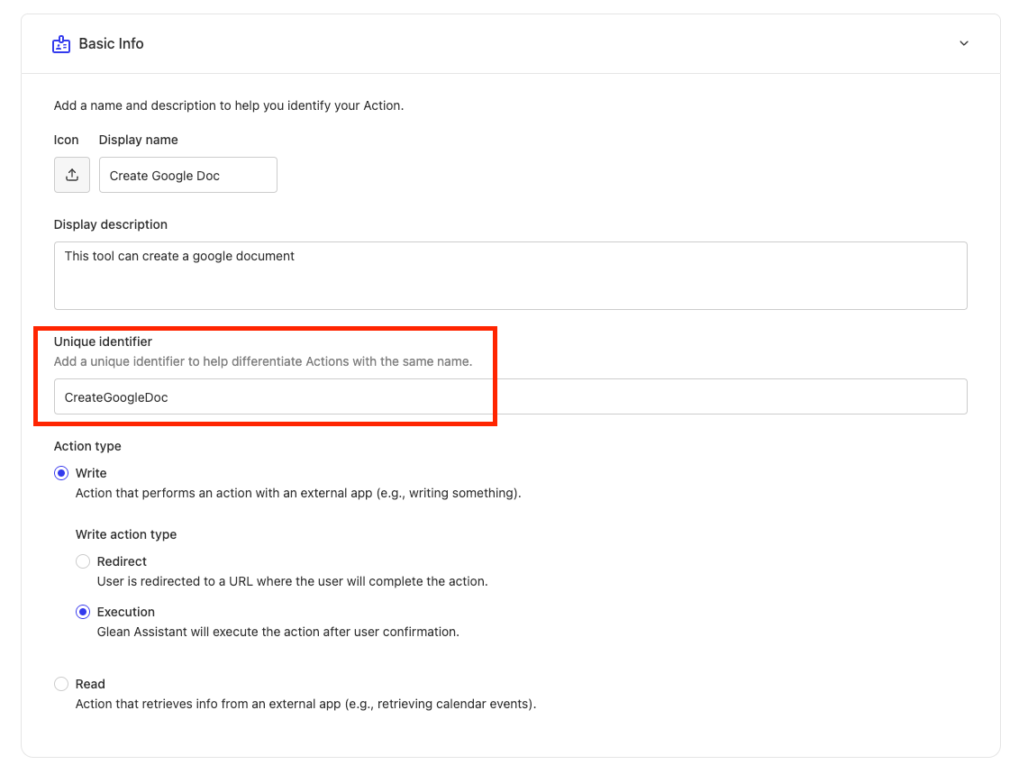The height and width of the screenshot is (765, 1028).
Task: Click the "Execution" option label text
Action: (126, 612)
